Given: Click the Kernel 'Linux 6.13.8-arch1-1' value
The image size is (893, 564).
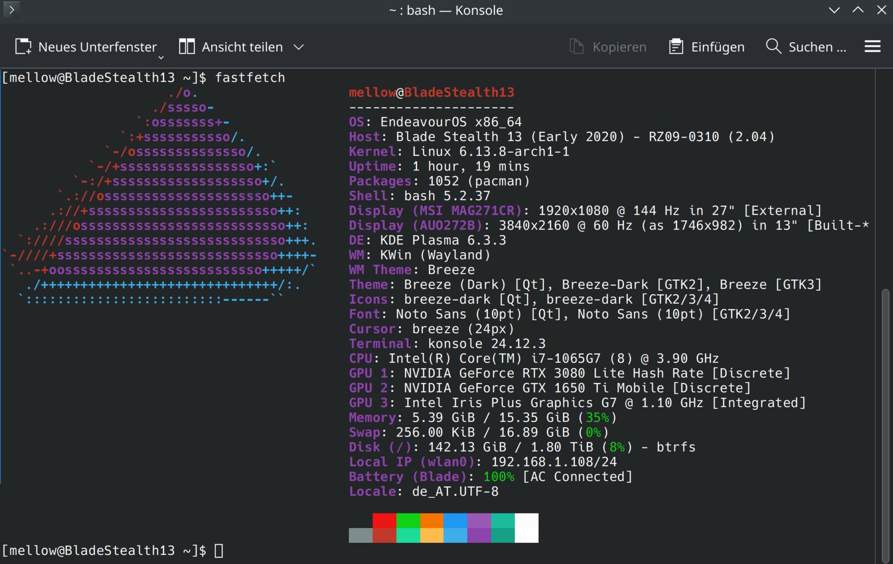Looking at the screenshot, I should point(491,151).
